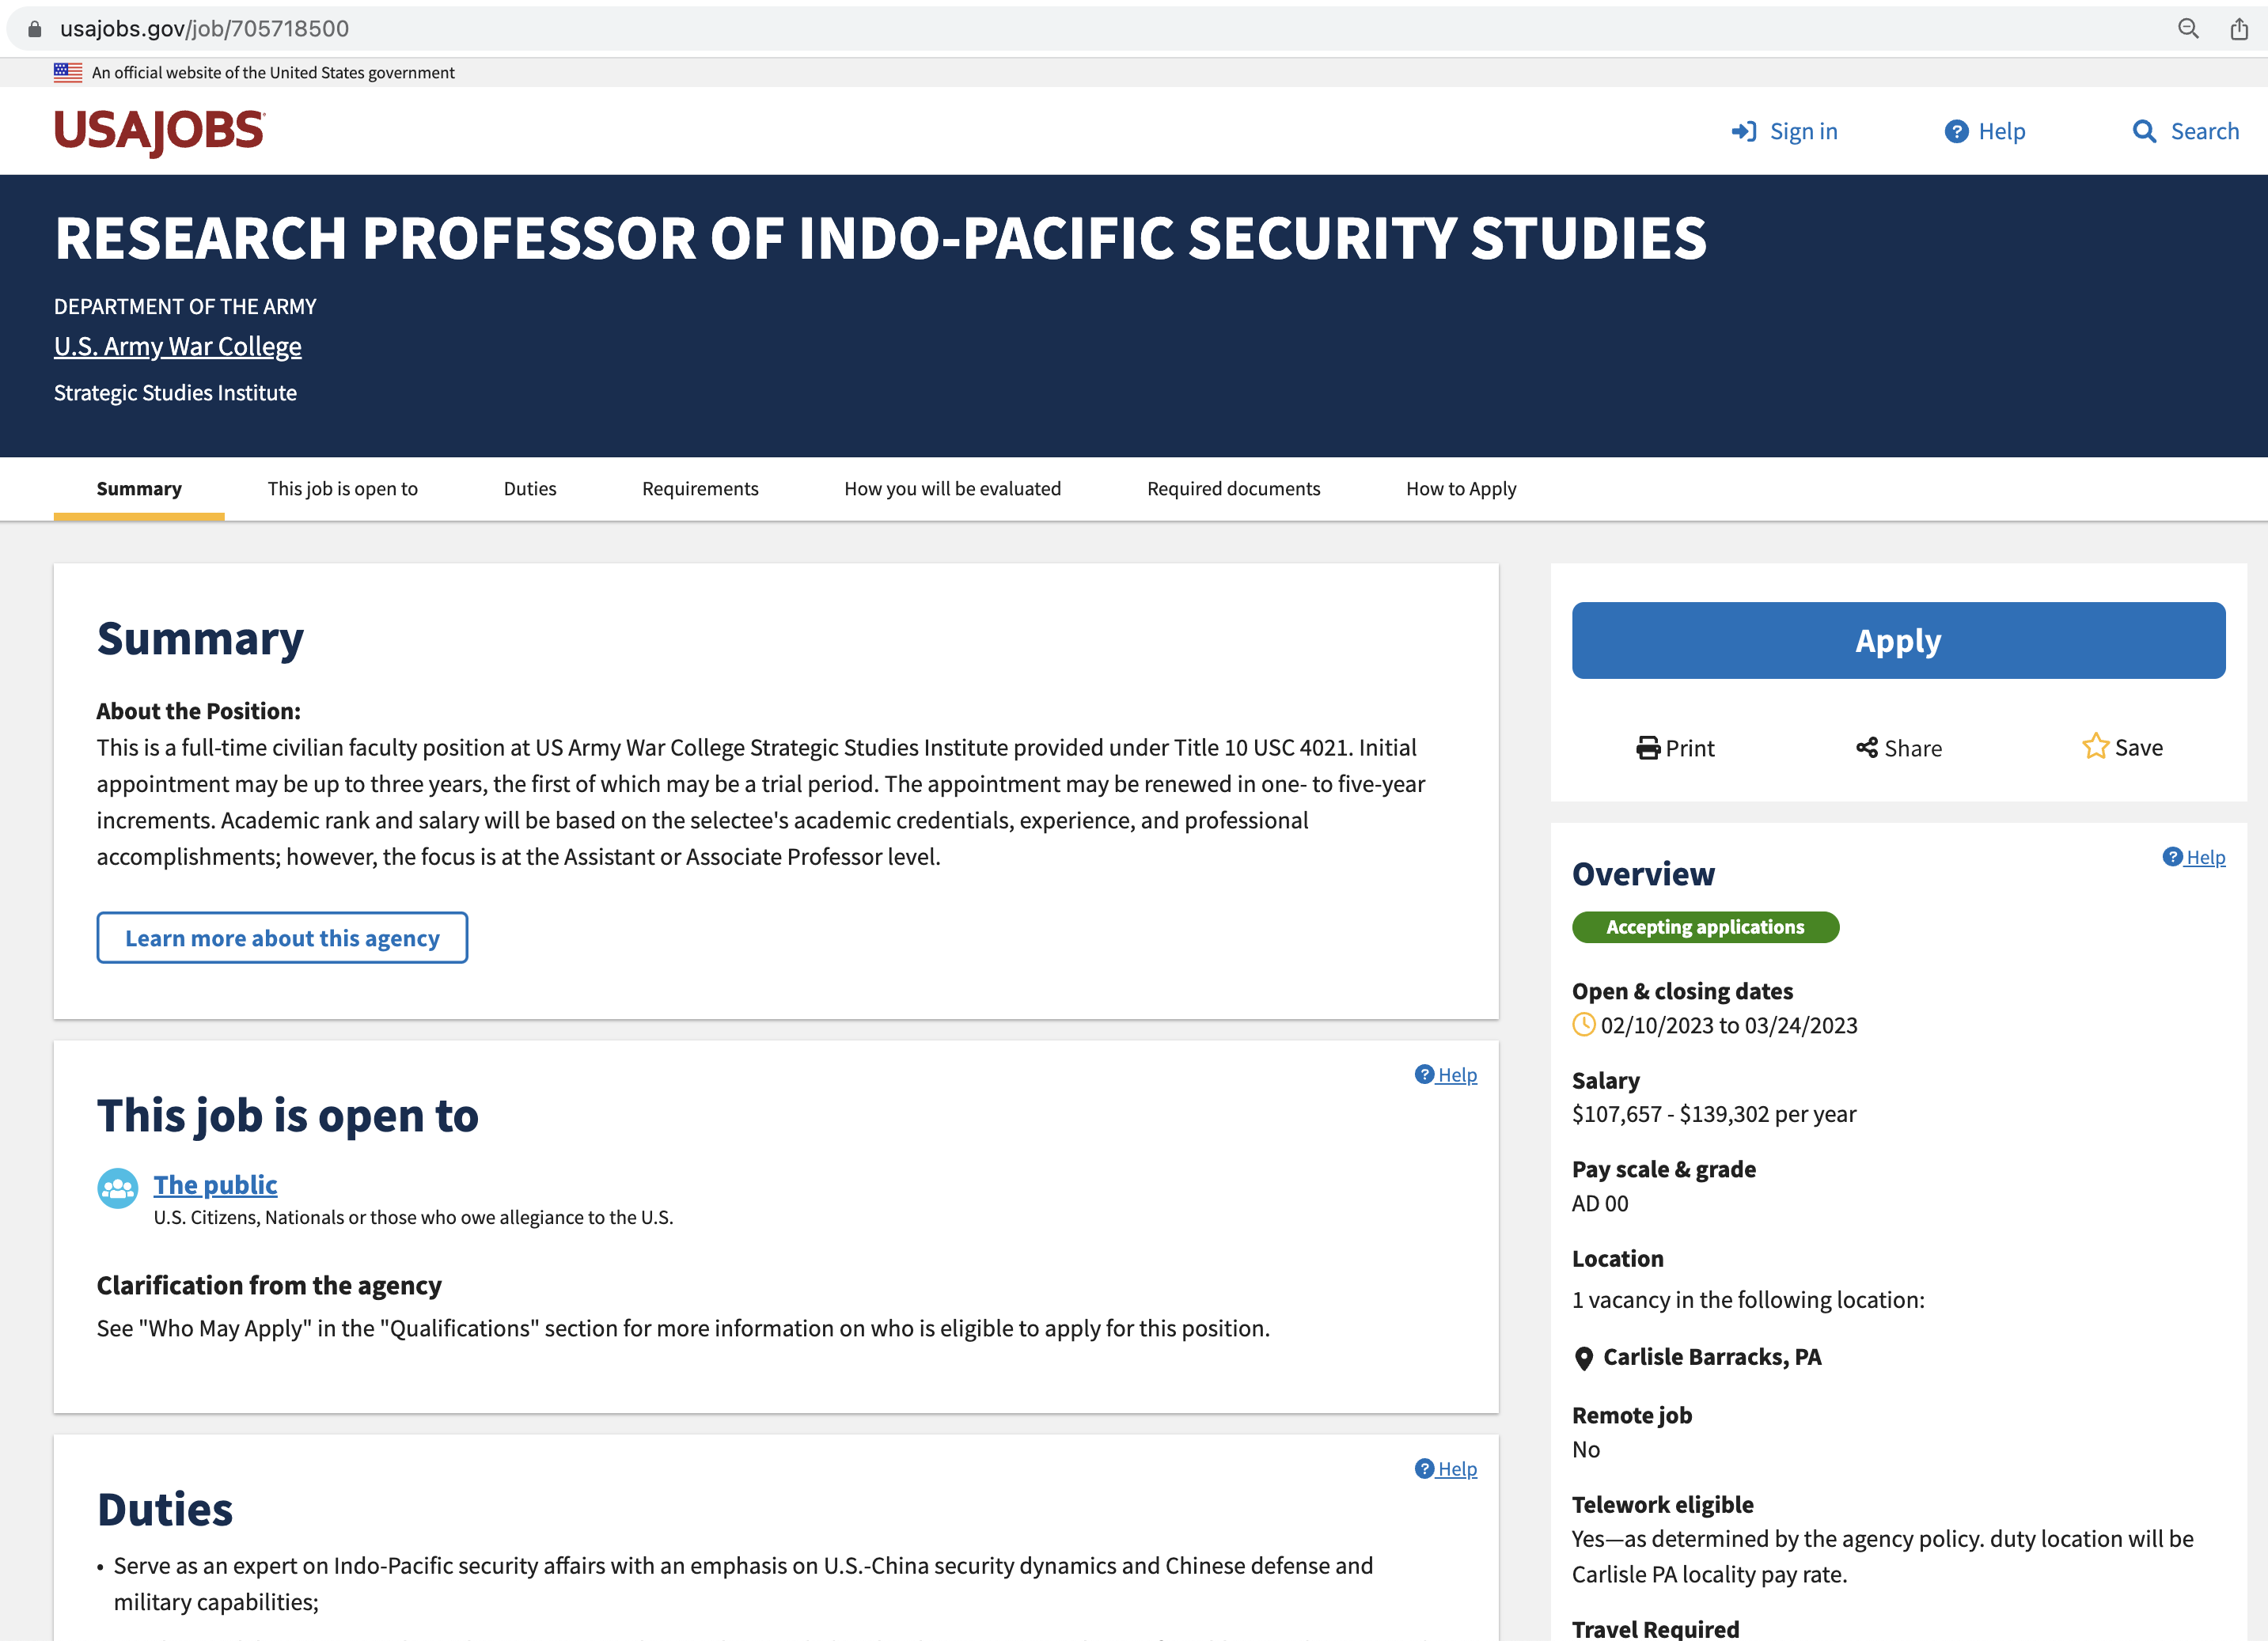The height and width of the screenshot is (1641, 2268).
Task: Click 'Clarification from the agency' heading
Action: point(269,1286)
